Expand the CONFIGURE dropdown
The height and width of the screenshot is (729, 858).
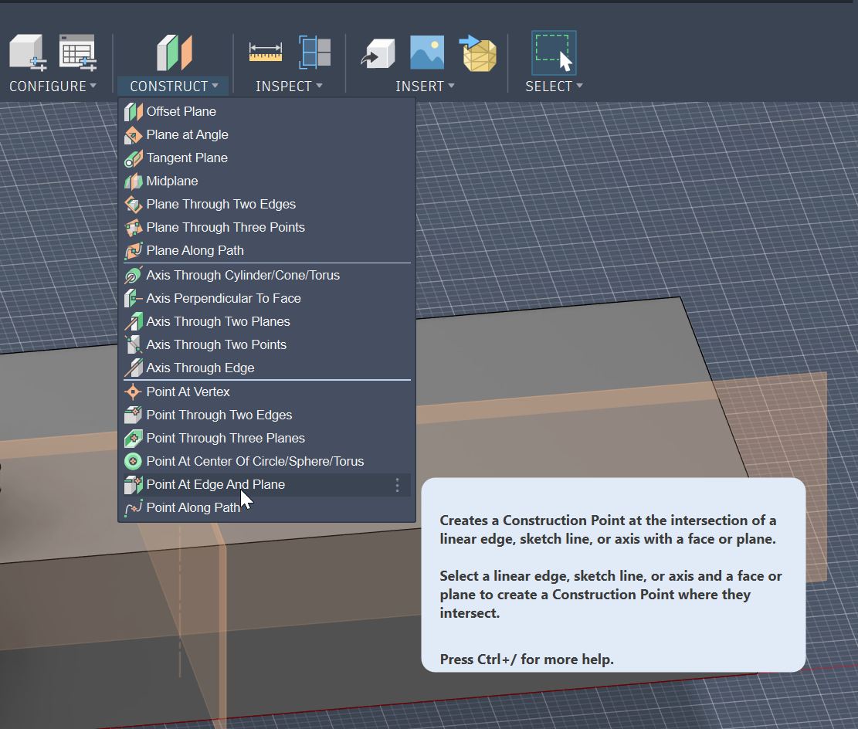(53, 86)
